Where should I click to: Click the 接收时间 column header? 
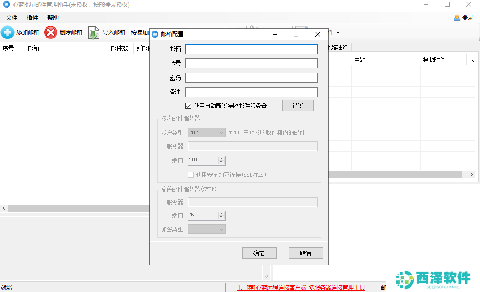click(x=434, y=60)
